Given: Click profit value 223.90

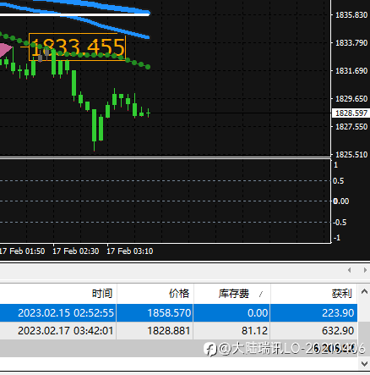Looking at the screenshot, I should tap(338, 313).
